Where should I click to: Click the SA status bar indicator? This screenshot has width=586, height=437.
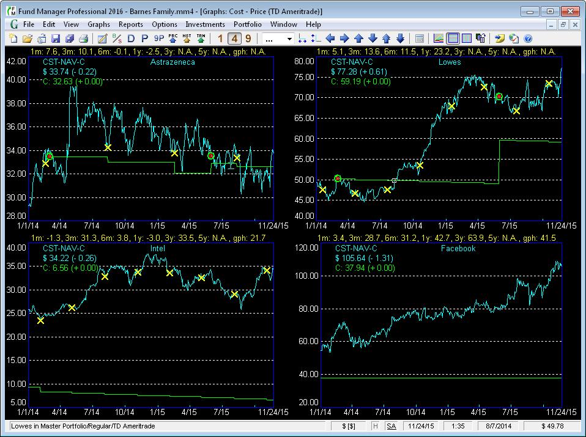(391, 426)
